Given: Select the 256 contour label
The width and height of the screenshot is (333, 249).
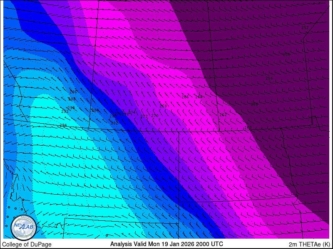Looking at the screenshot, I should 269,78.
